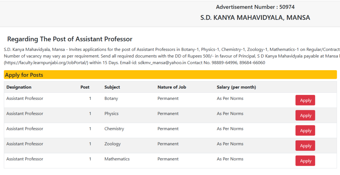Apply for the Zoology Assistant Professor post
The height and width of the screenshot is (175, 340).
(305, 146)
